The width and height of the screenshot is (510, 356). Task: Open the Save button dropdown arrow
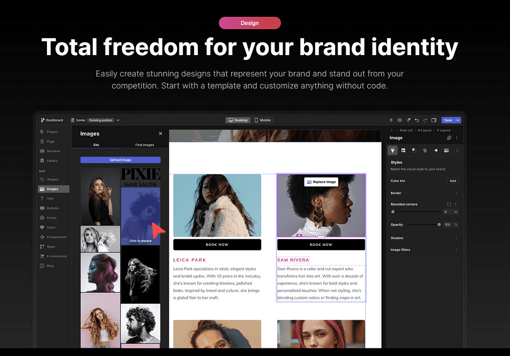(458, 120)
